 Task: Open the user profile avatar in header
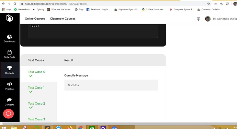point(208,19)
